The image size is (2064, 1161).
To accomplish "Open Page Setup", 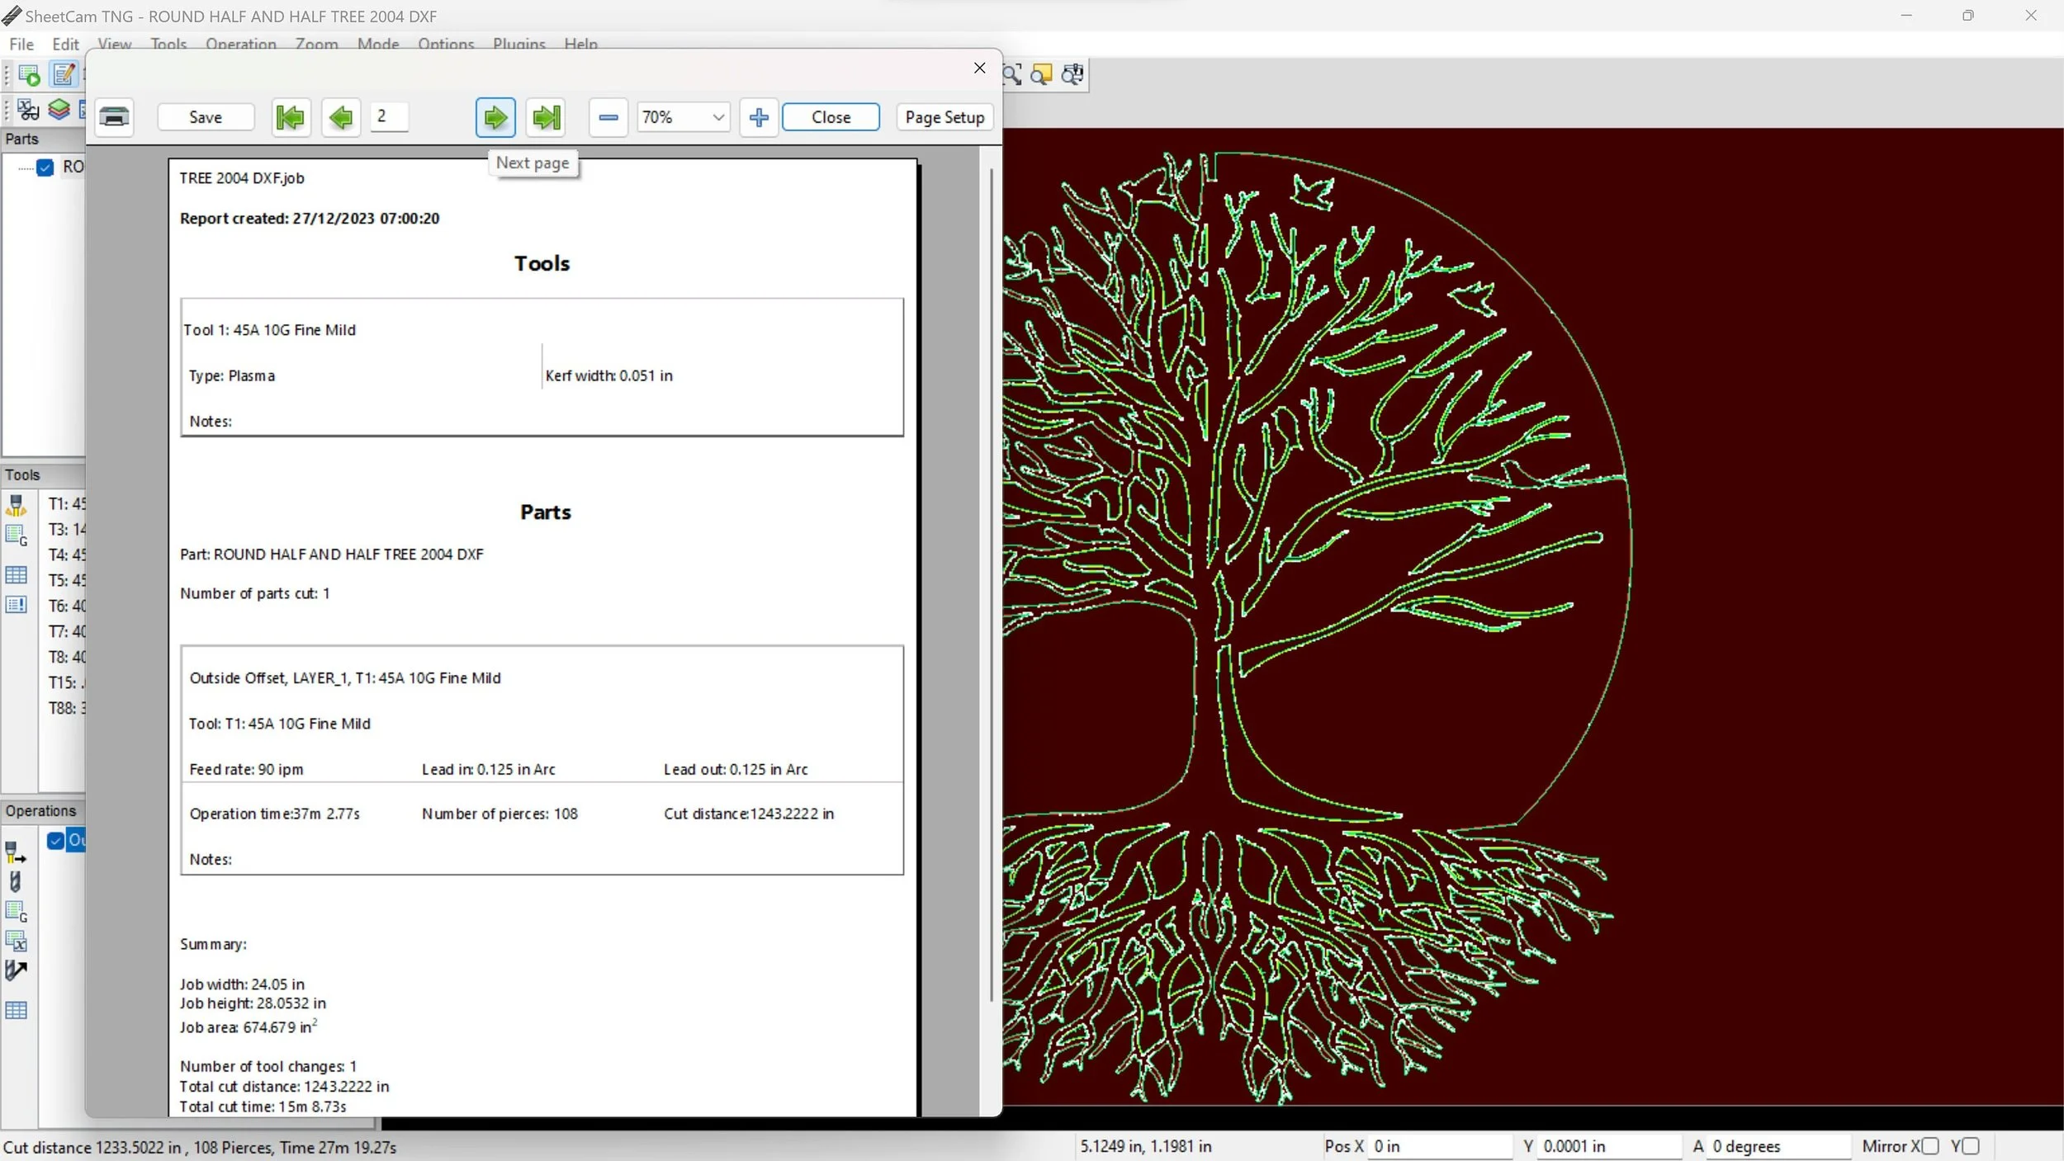I will (x=944, y=117).
